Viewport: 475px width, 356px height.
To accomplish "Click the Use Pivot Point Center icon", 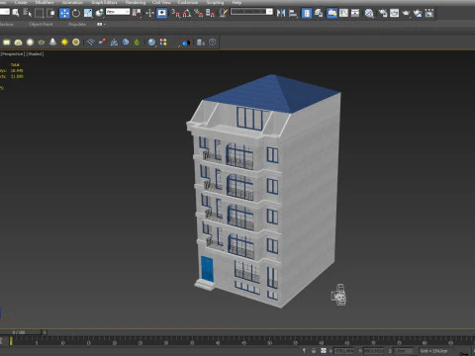I will coord(137,13).
